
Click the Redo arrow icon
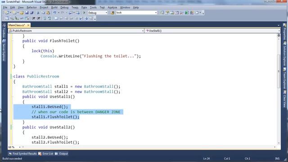pos(63,13)
